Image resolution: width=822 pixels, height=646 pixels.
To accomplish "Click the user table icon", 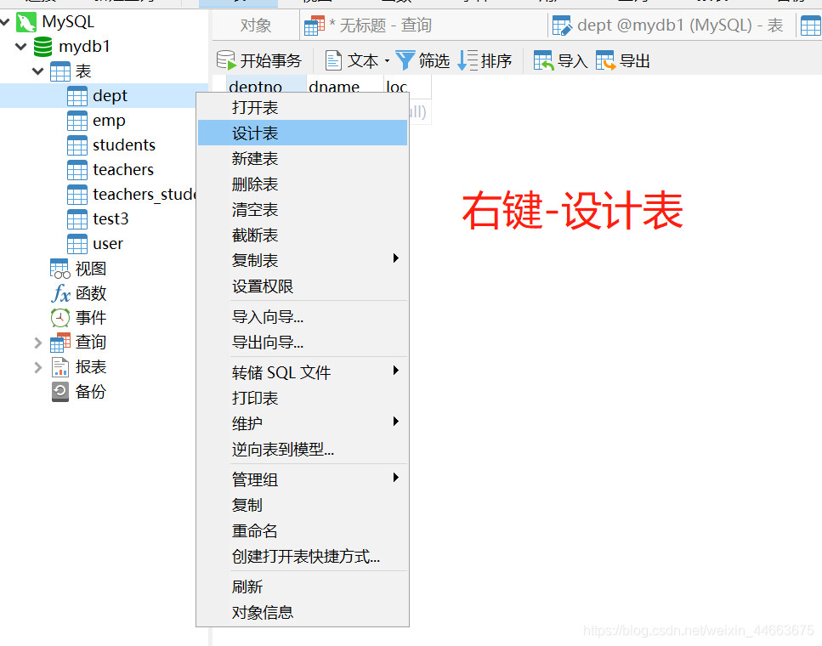I will coord(77,244).
